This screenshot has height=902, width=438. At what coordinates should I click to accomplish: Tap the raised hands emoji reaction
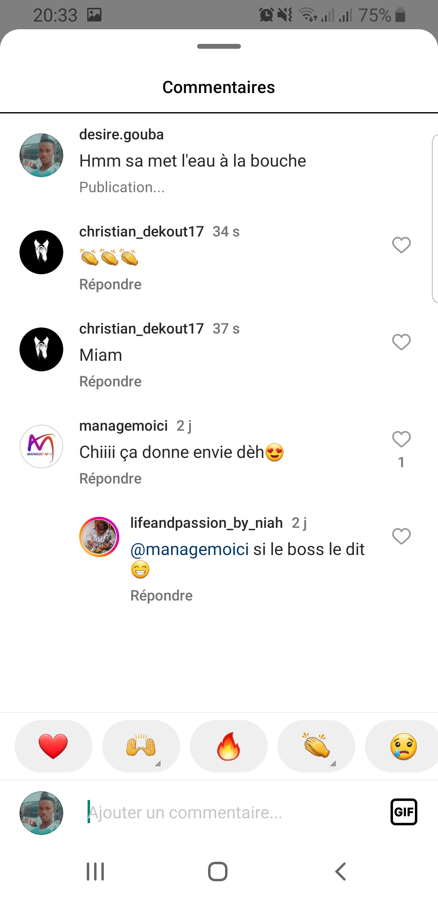coord(141,746)
